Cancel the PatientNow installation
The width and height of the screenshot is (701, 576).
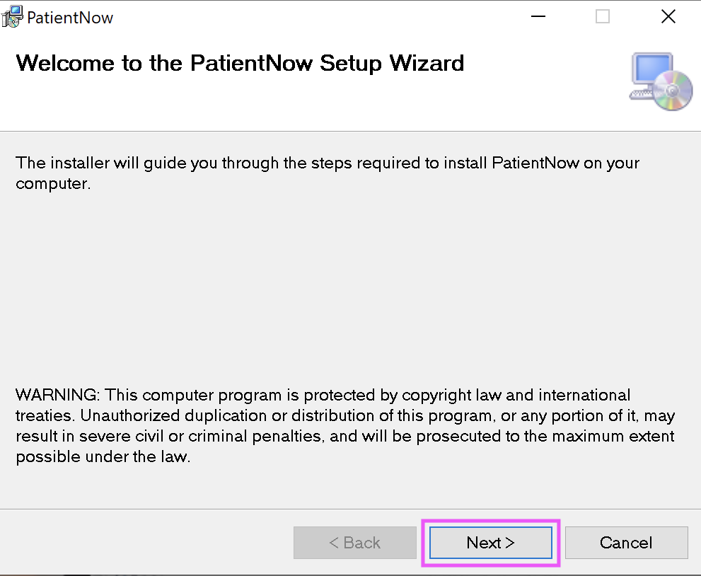[626, 543]
